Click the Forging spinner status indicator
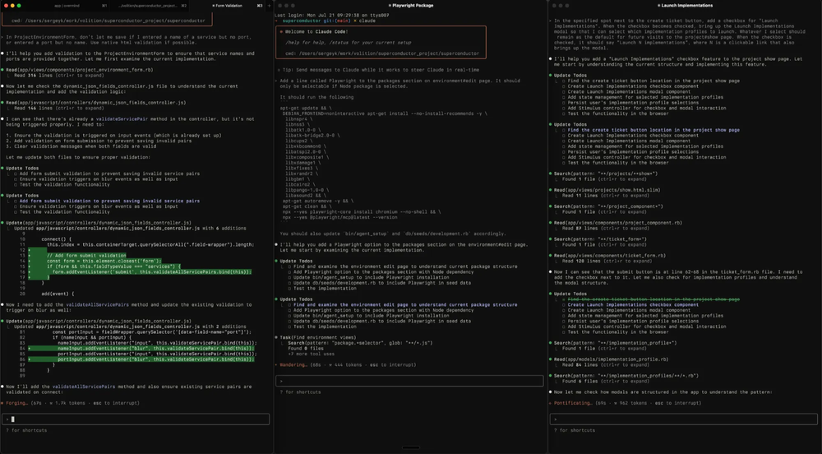The height and width of the screenshot is (454, 822). 17,403
